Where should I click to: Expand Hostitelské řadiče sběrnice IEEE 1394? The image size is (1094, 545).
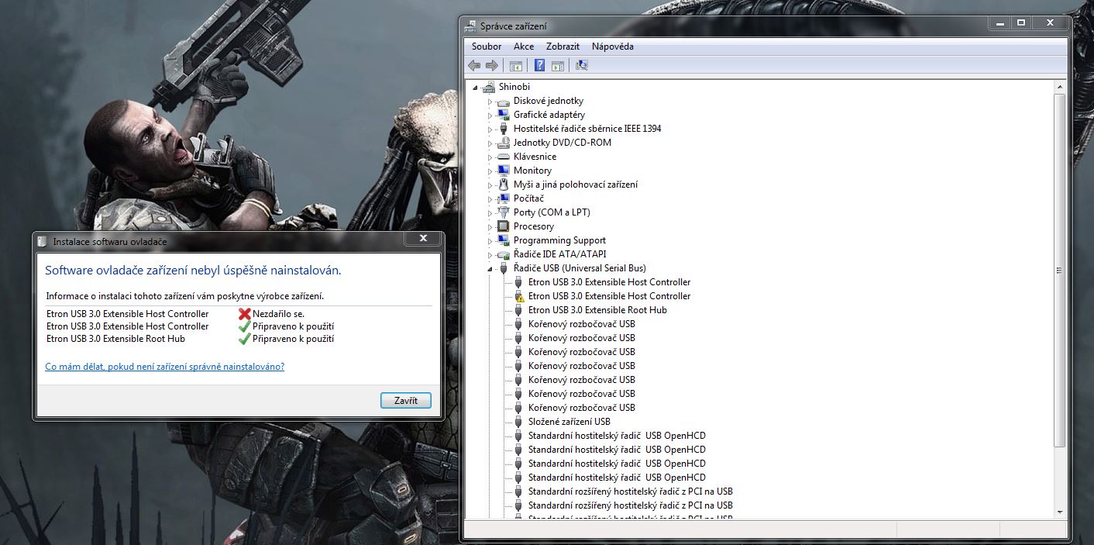click(x=490, y=129)
